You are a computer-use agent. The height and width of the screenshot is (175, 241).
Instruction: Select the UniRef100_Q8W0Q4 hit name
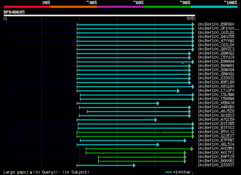[216, 70]
